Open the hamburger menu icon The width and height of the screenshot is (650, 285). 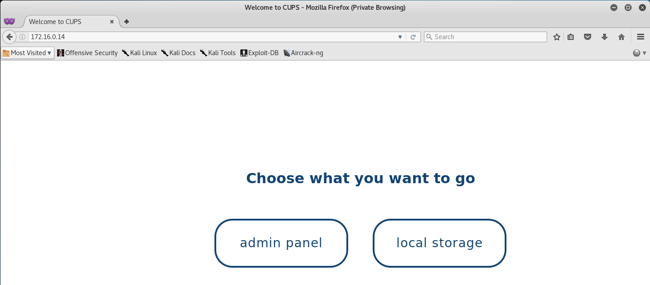(641, 37)
